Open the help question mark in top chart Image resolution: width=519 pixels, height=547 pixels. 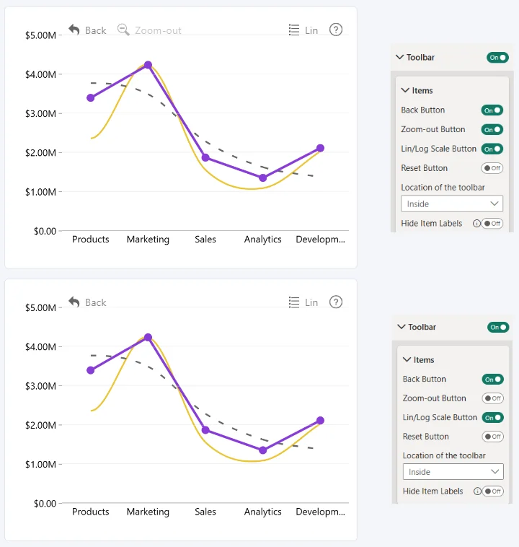(x=336, y=30)
